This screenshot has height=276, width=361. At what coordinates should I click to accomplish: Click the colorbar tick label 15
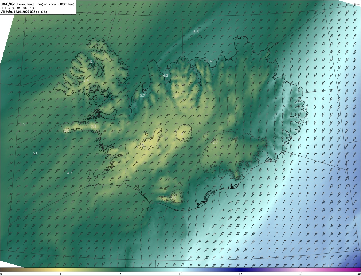coord(241,274)
